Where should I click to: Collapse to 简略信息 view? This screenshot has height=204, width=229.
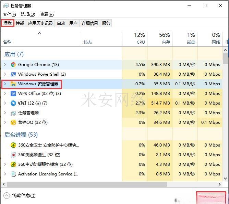[x=20, y=195]
